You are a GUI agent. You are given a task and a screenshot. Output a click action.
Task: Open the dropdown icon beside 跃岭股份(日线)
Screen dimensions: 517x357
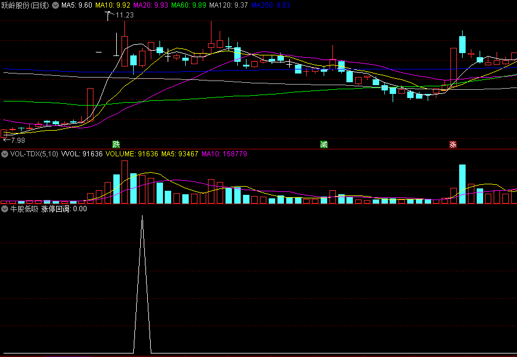[55, 5]
